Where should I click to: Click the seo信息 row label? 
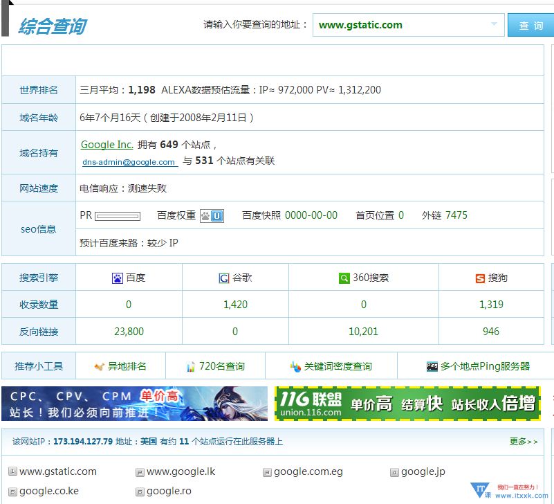click(39, 229)
